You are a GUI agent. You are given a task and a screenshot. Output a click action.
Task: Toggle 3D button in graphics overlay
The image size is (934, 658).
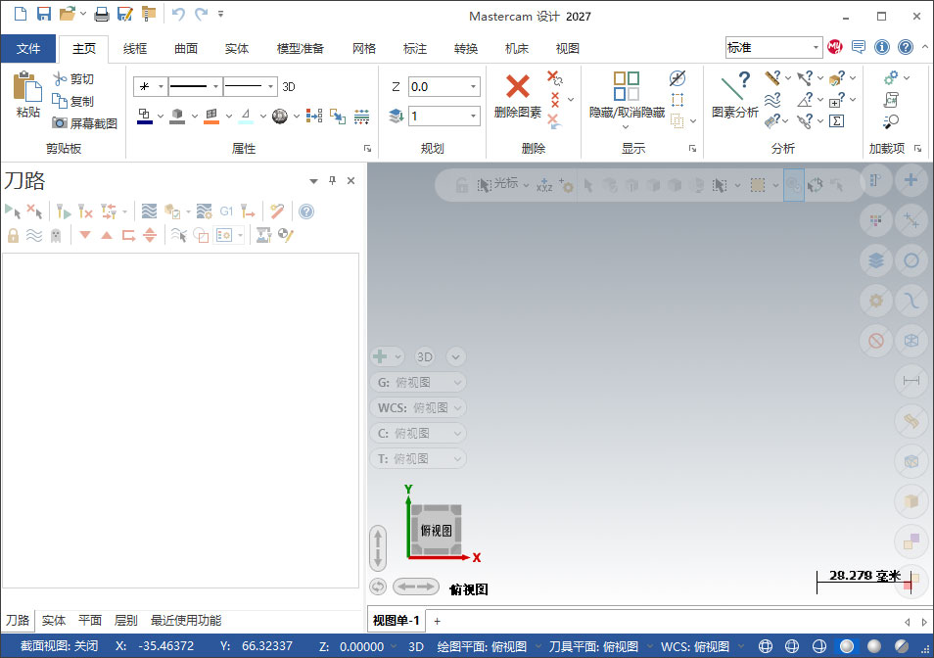tap(424, 356)
